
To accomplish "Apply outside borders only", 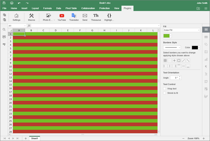I will 179,61.
